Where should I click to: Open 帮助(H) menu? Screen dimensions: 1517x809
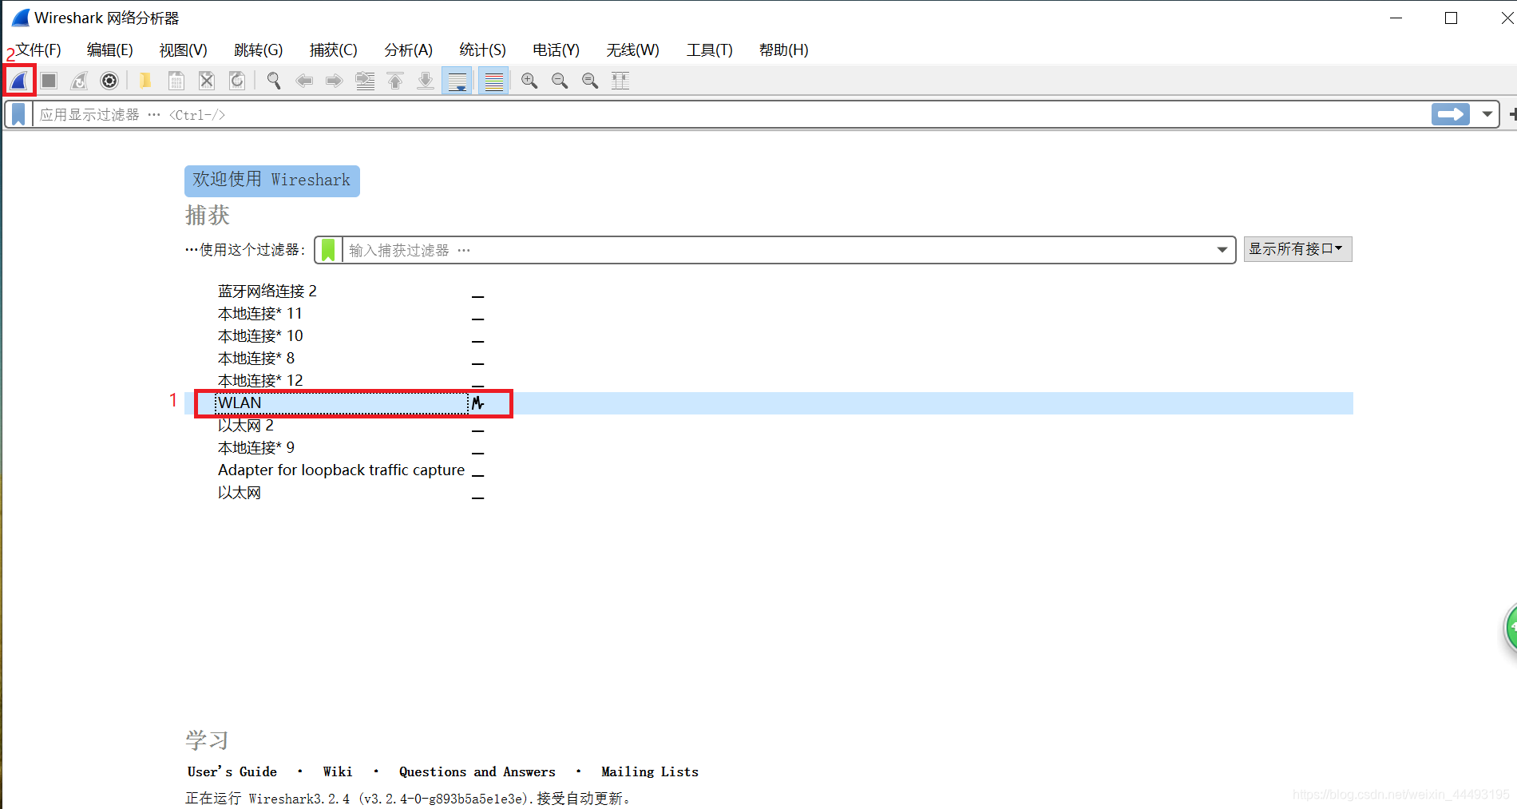783,50
